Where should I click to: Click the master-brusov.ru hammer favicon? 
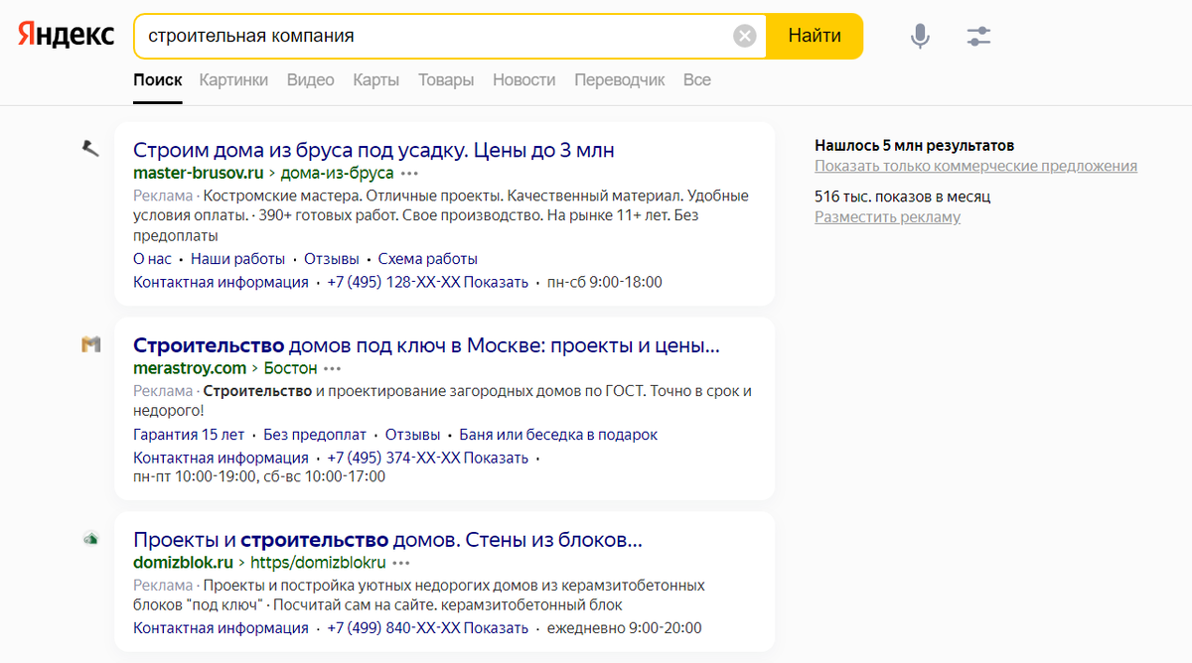coord(91,149)
